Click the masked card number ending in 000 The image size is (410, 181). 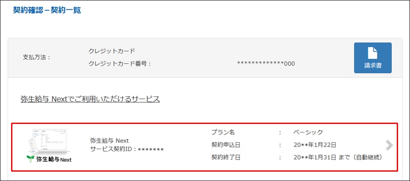click(266, 64)
